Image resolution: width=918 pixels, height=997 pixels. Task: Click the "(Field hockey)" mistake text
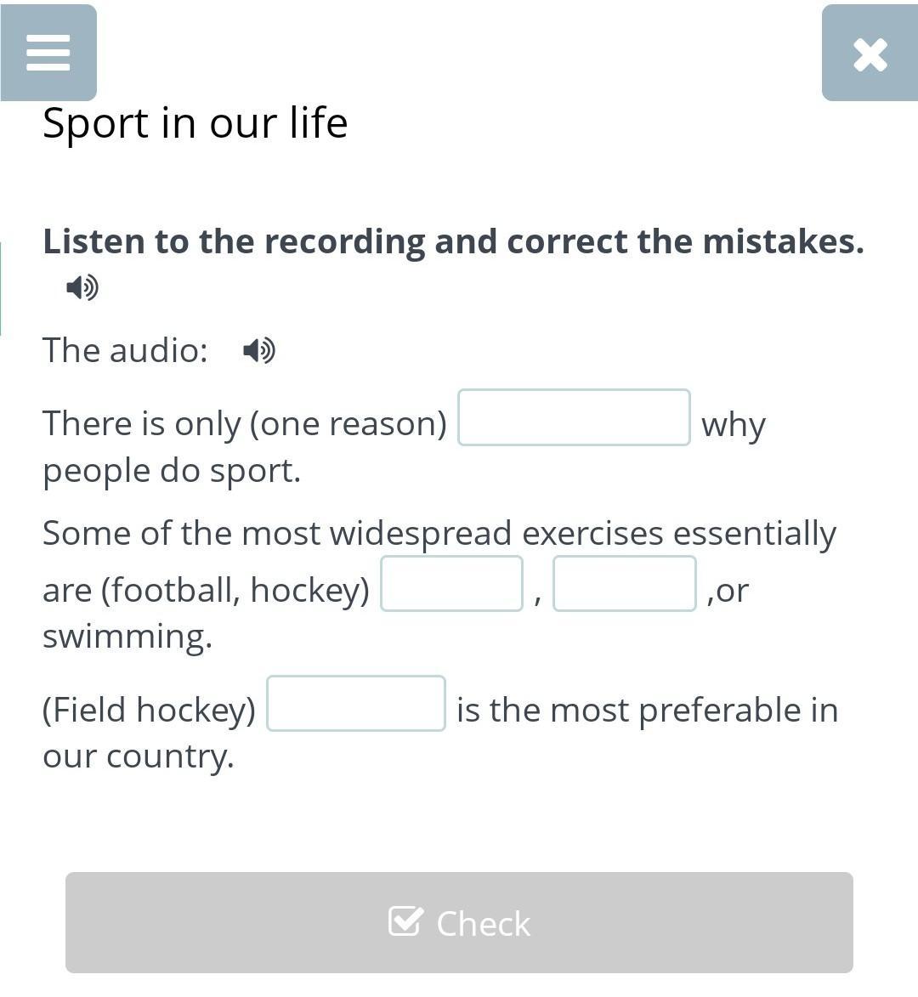coord(150,710)
